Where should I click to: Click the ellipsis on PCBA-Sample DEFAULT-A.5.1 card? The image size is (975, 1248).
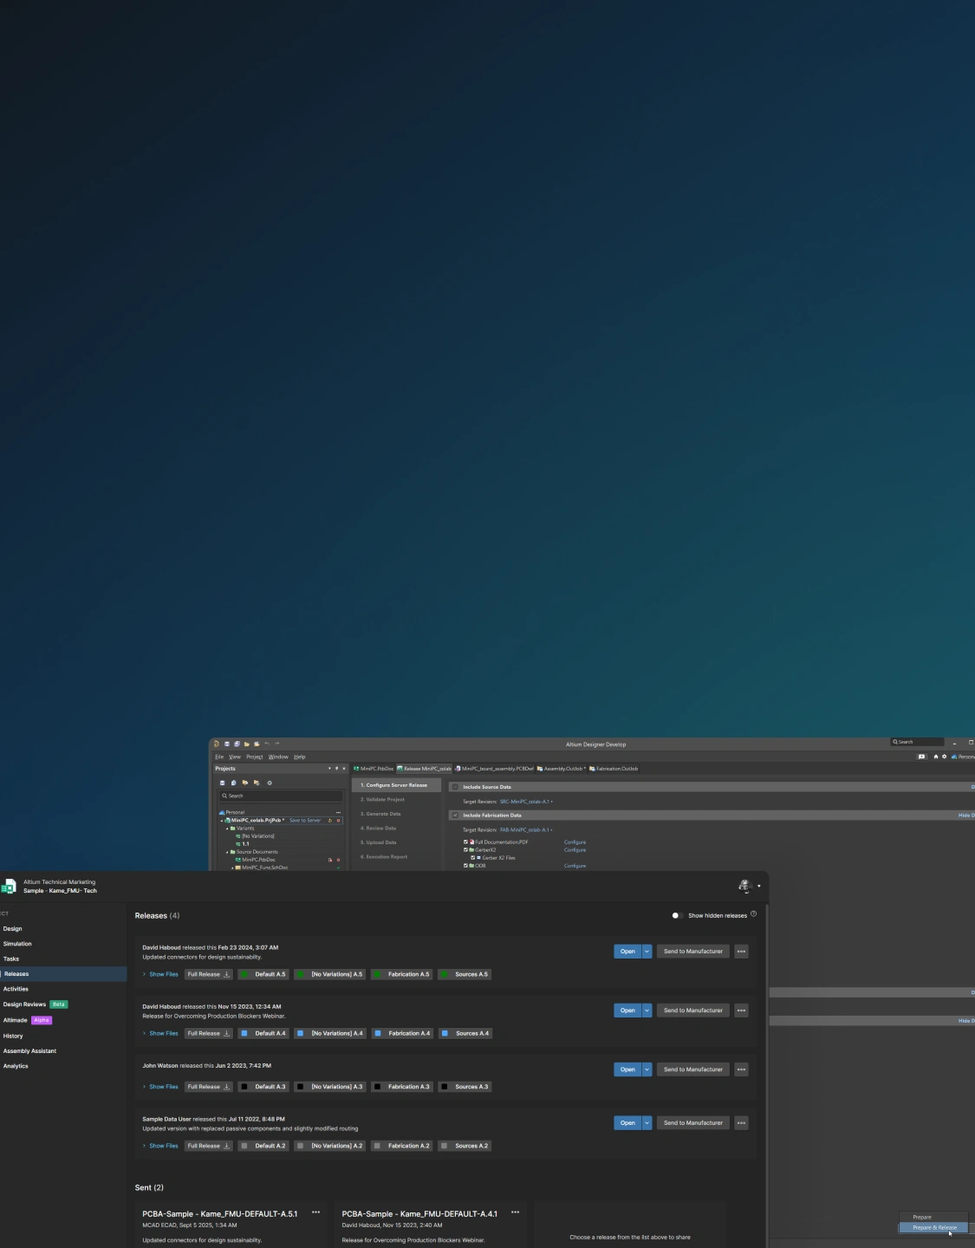tap(315, 1212)
